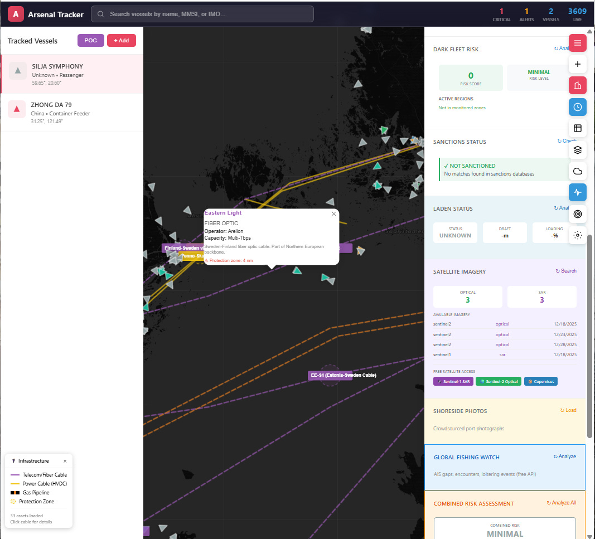The image size is (595, 539).
Task: Click the OPTICAL imagery count card
Action: pyautogui.click(x=467, y=297)
